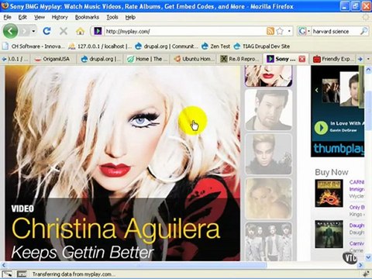Click the address bar showing http://myplay.com/

pyautogui.click(x=184, y=31)
